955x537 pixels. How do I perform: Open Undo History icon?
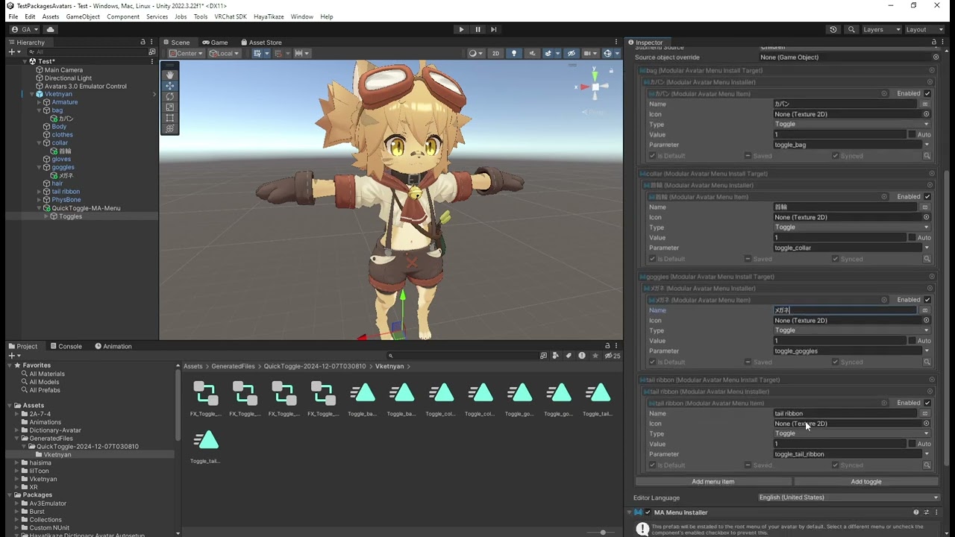[x=833, y=30]
